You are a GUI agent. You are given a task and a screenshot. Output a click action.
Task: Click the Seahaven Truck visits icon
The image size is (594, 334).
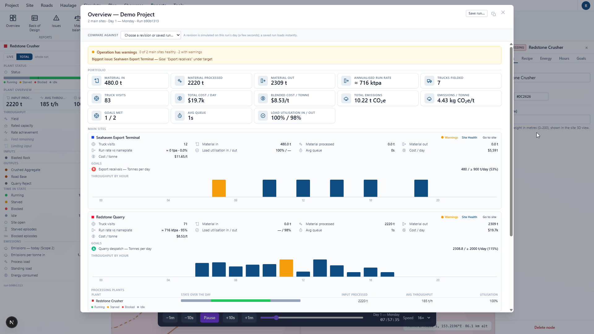[x=93, y=144]
